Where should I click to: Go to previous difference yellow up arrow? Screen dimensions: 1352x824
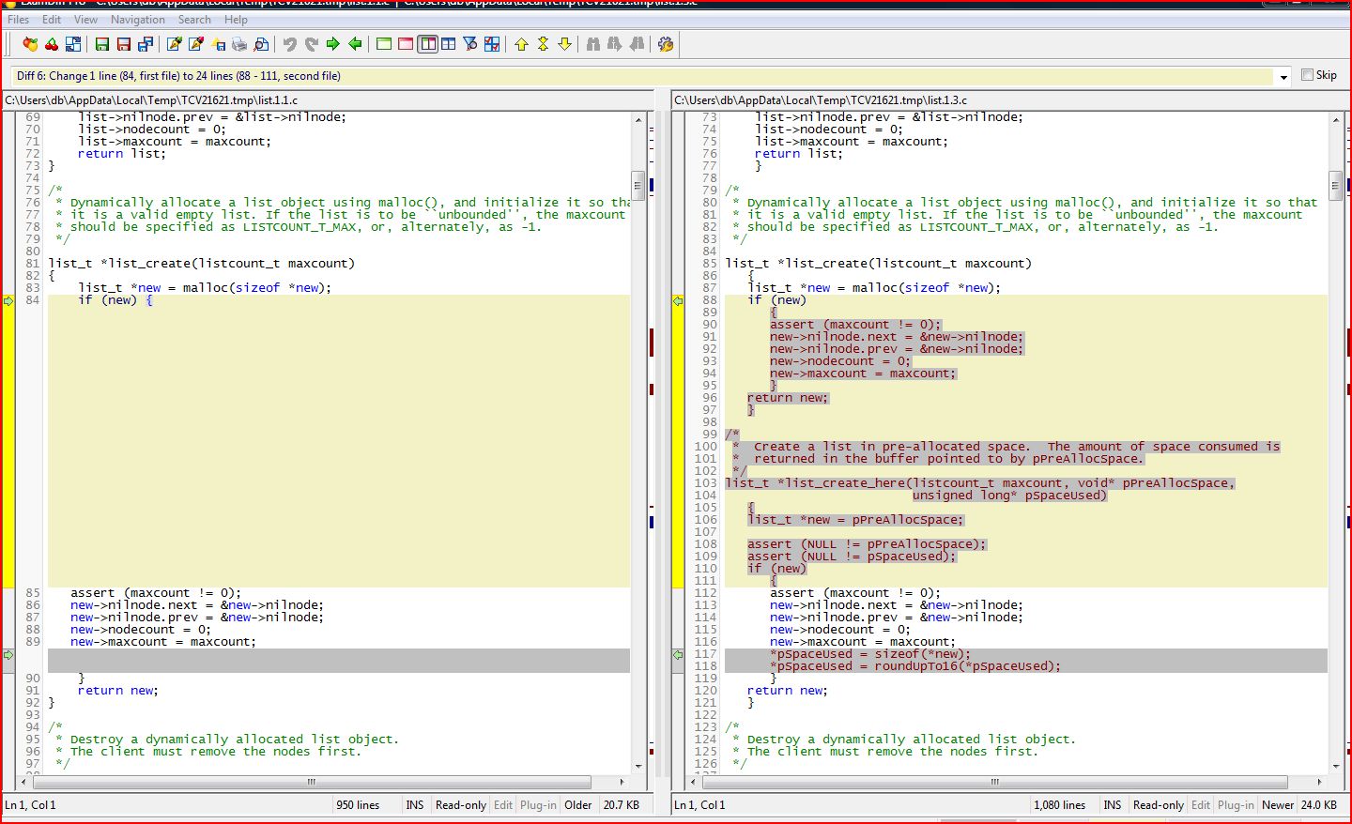click(521, 44)
